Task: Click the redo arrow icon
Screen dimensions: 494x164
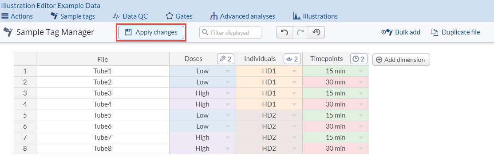Action: 300,32
